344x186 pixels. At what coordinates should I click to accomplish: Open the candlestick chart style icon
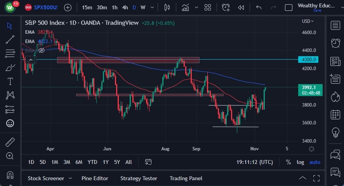167,7
